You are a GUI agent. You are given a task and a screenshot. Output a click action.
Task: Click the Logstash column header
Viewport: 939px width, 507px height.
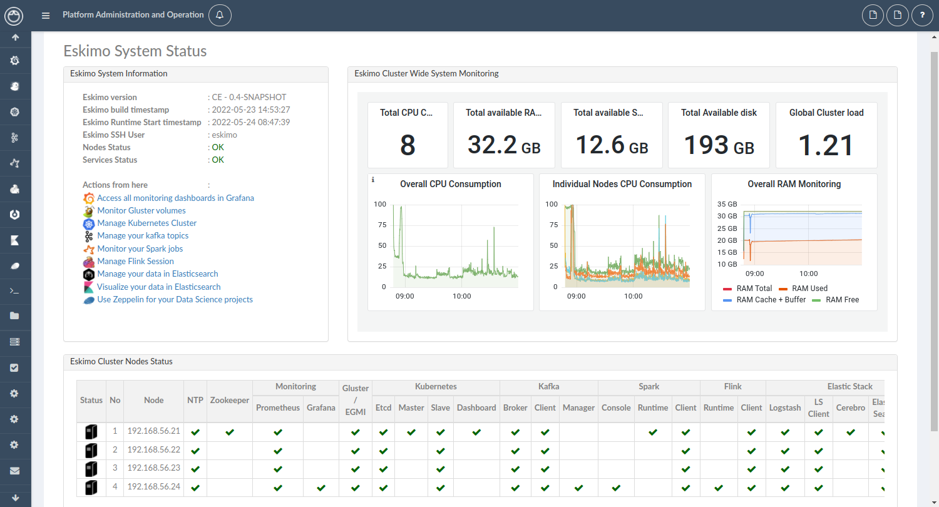coord(785,407)
